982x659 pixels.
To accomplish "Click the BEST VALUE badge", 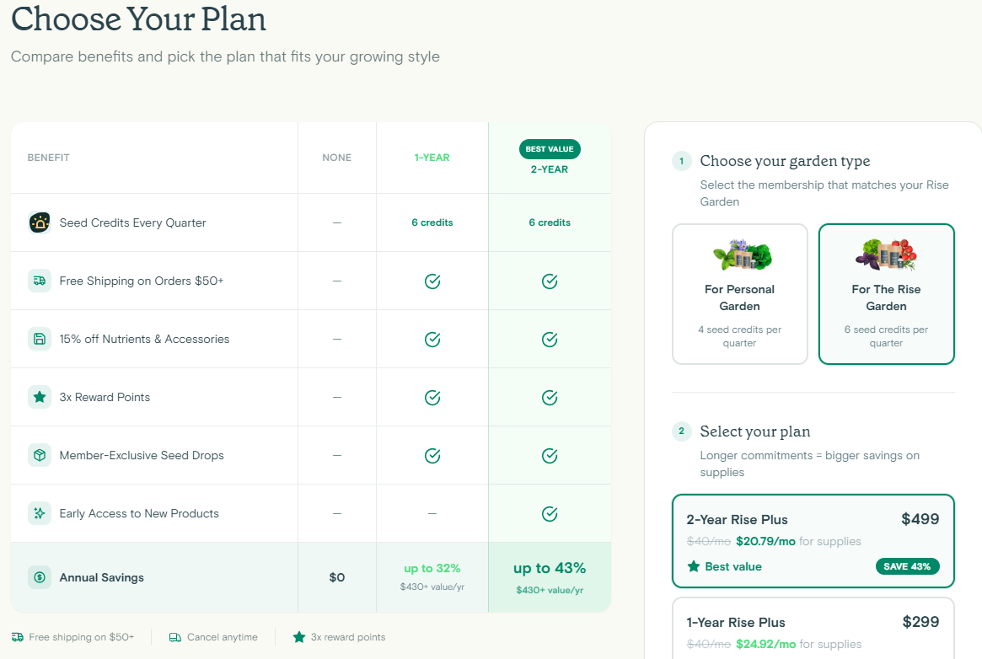I will click(550, 149).
